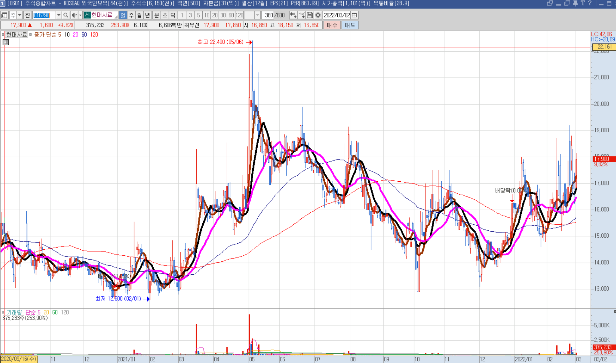616x363 pixels.
Task: Click the data table grid icon below 현대사료
Action: [x=6, y=42]
